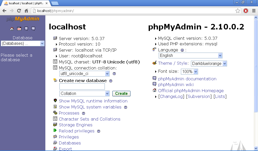Viewport: 258px width, 151px height.
Task: Click the help icon beside collation dropdown
Action: 114,74
